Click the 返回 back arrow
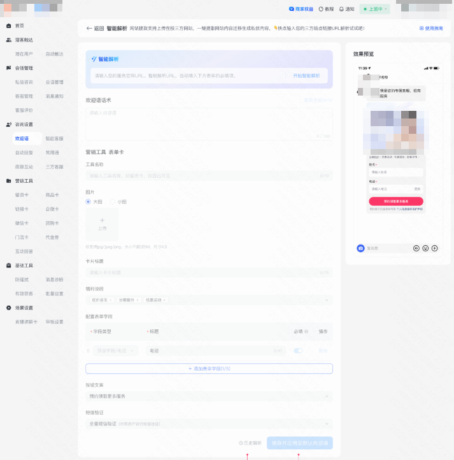Image resolution: width=454 pixels, height=460 pixels. (x=89, y=29)
